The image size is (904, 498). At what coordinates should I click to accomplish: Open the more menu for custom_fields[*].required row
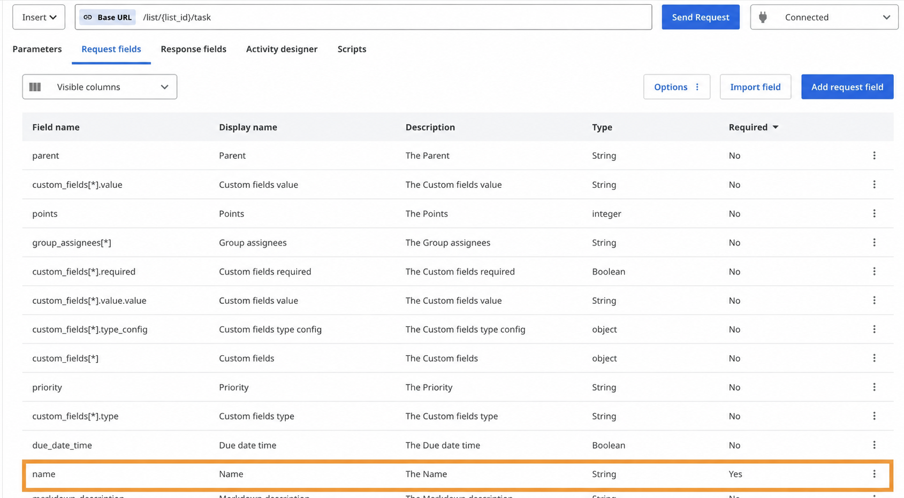[x=875, y=271]
